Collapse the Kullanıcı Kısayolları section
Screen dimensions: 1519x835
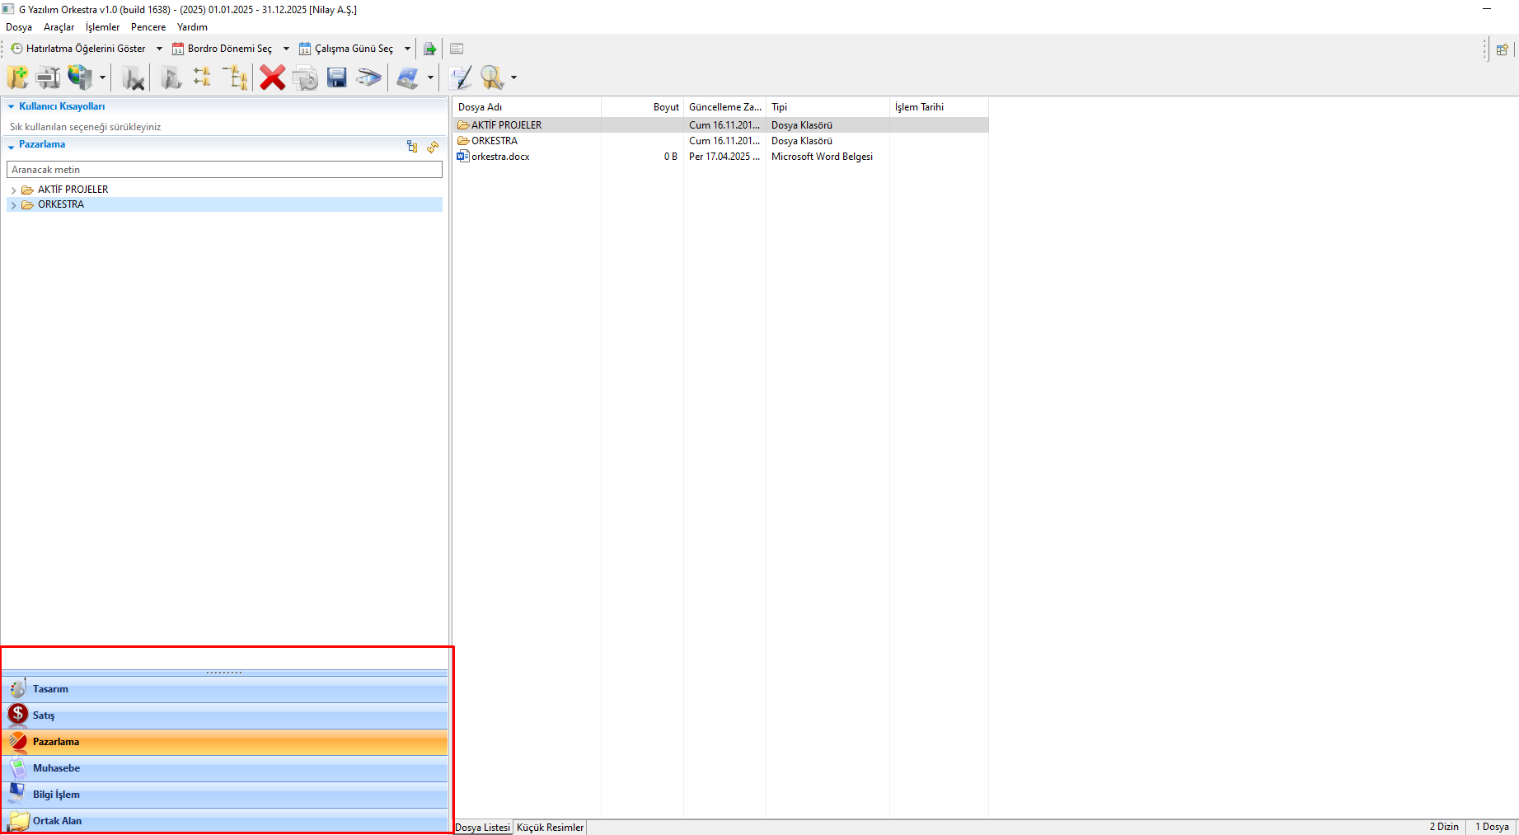pos(11,106)
